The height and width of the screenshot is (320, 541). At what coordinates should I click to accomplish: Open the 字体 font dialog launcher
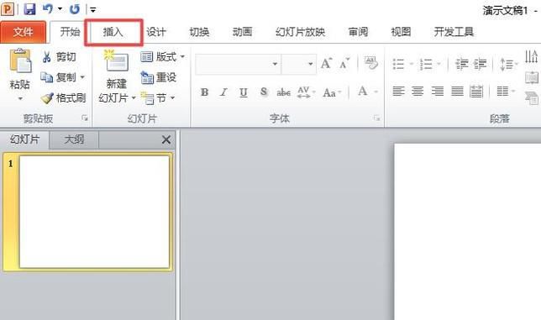(376, 118)
